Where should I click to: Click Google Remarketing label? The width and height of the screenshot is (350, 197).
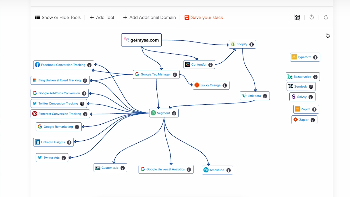coord(58,127)
